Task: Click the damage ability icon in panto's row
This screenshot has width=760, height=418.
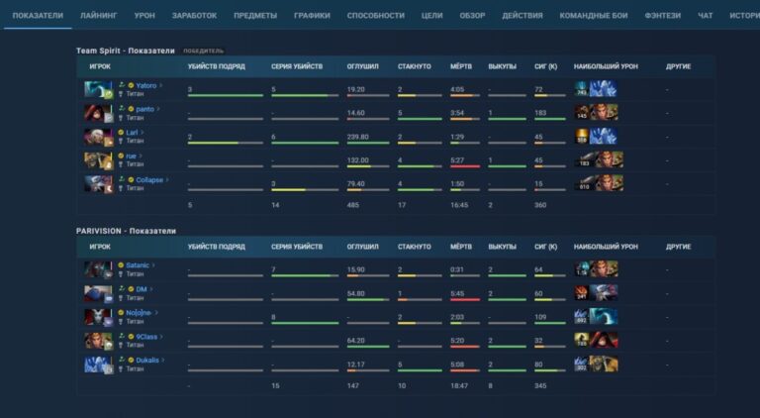Action: tap(582, 113)
